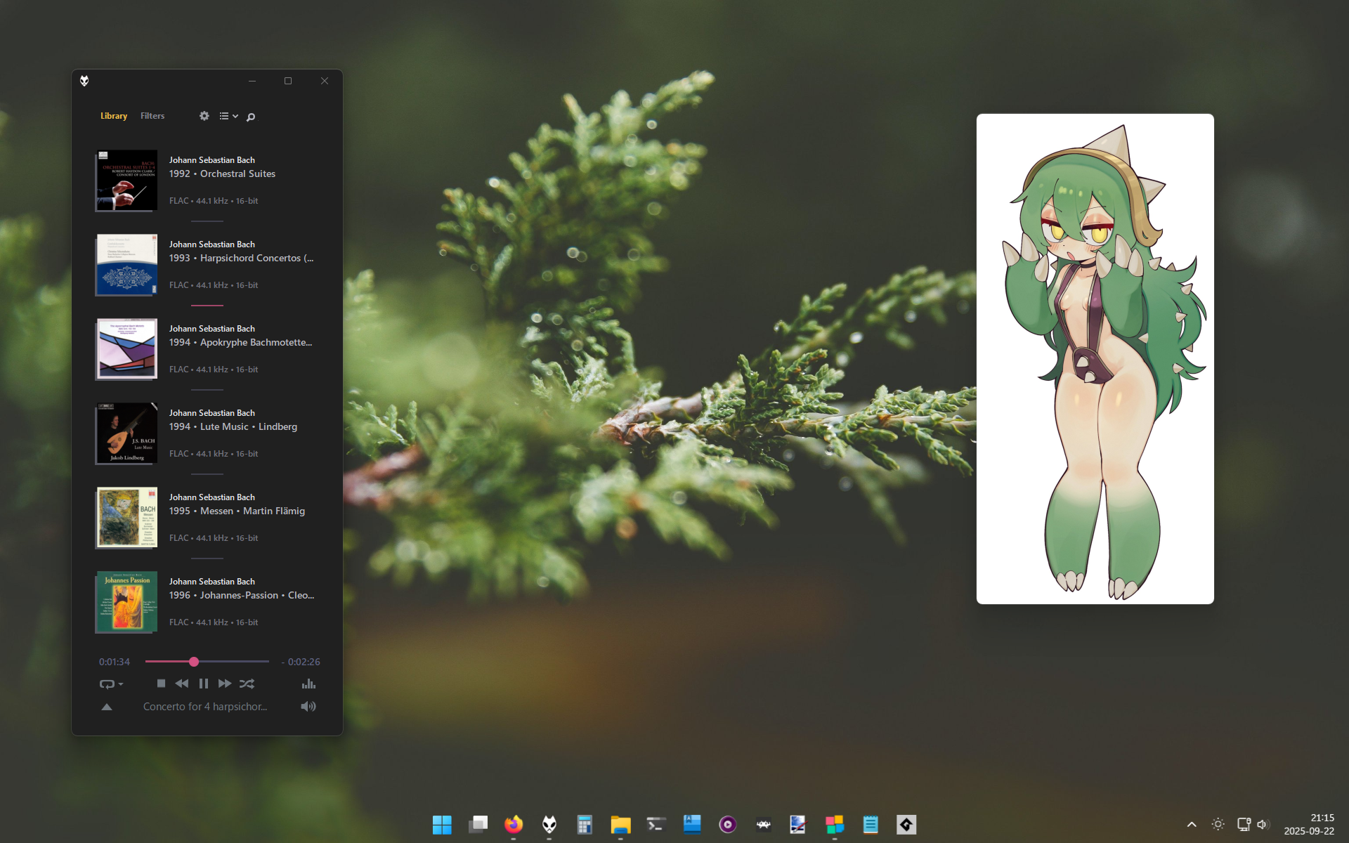This screenshot has height=843, width=1349.
Task: Seek using the playback progress slider
Action: click(207, 662)
